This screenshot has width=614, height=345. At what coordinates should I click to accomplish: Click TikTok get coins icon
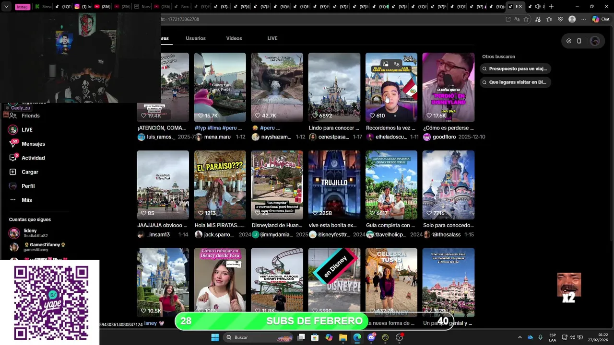(569, 41)
